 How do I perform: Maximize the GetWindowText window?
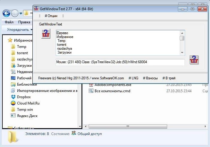192,9
